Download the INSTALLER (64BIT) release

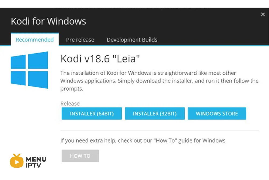click(x=92, y=113)
